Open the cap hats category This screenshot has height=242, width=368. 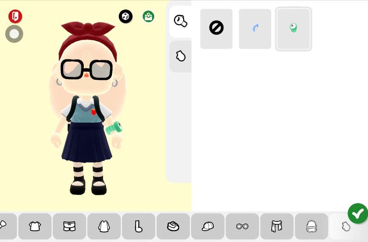208,226
